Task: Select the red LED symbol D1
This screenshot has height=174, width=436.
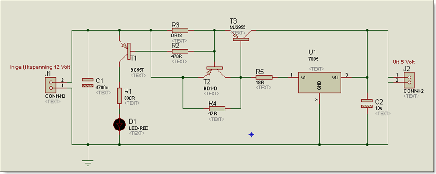Action: click(x=119, y=125)
